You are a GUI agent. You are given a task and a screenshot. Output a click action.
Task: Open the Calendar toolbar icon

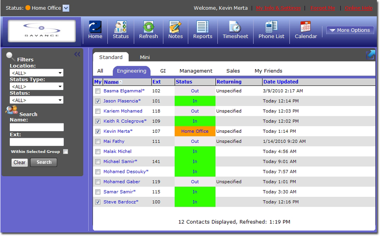[x=306, y=30]
